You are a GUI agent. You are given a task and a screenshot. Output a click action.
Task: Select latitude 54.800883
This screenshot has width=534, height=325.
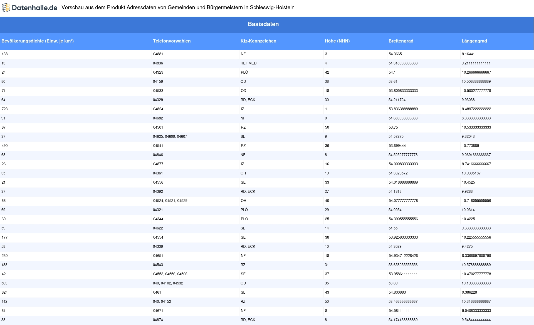pos(397,292)
